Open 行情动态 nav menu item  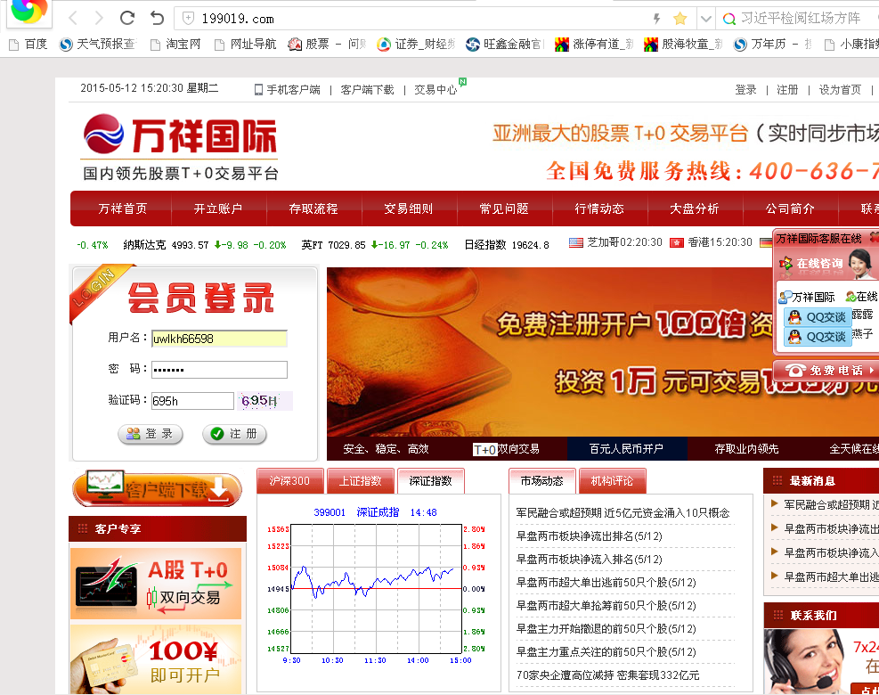click(x=599, y=208)
